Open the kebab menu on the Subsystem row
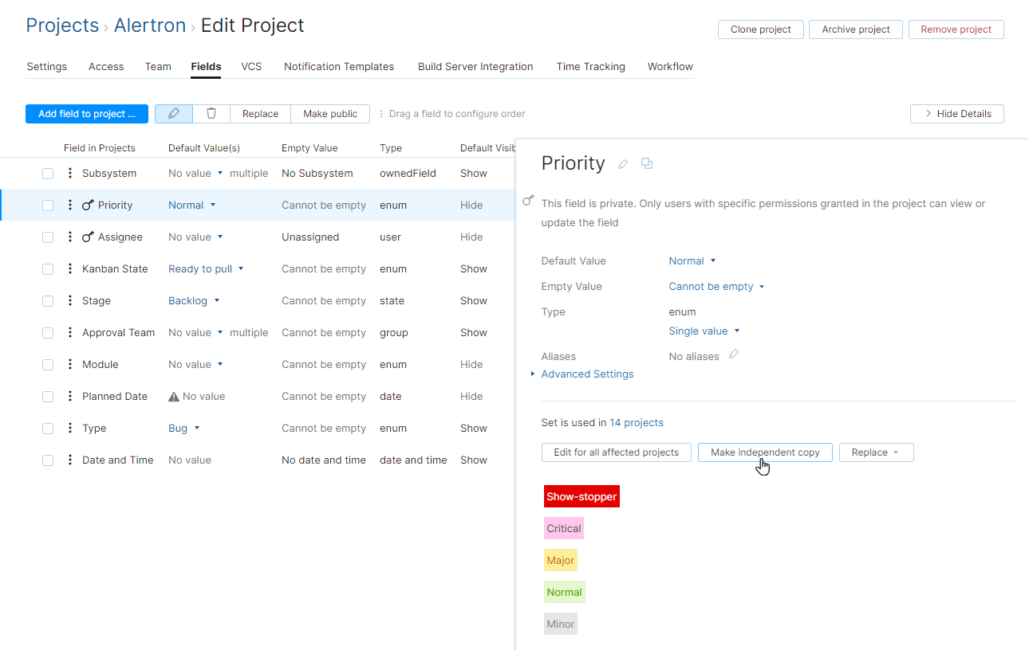 pos(69,173)
